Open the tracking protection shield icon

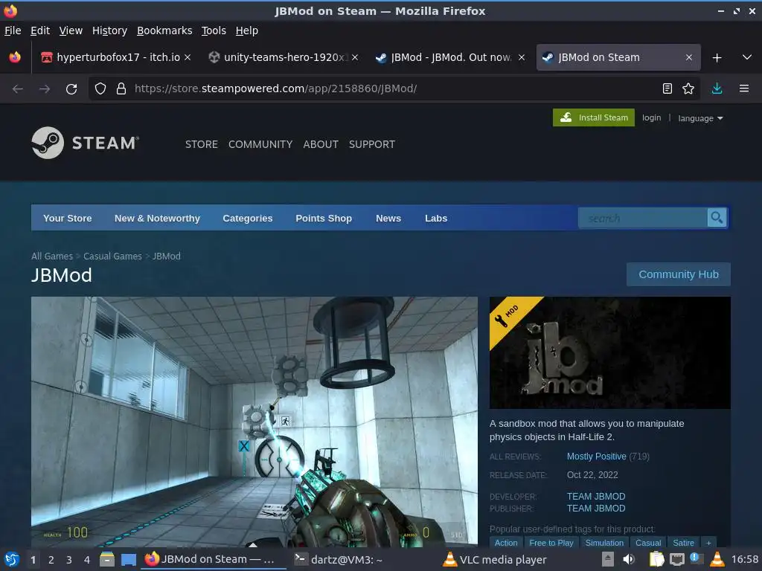coord(100,89)
